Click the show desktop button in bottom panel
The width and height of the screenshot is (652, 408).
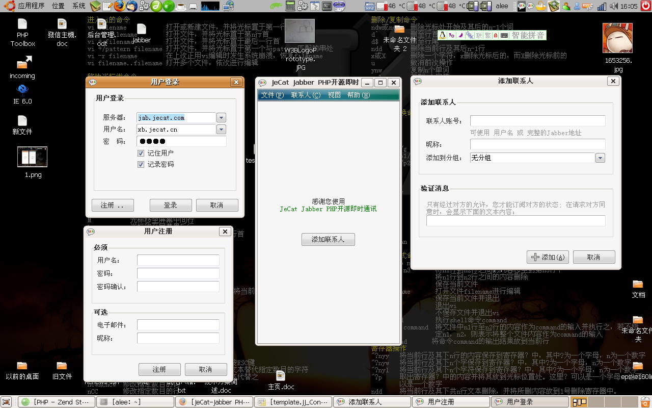pyautogui.click(x=6, y=402)
